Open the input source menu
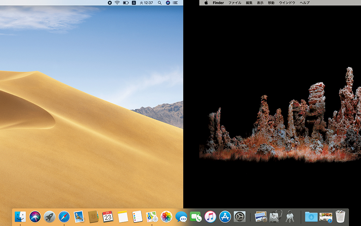Screen dimensions: 361x226 (x=134, y=3)
